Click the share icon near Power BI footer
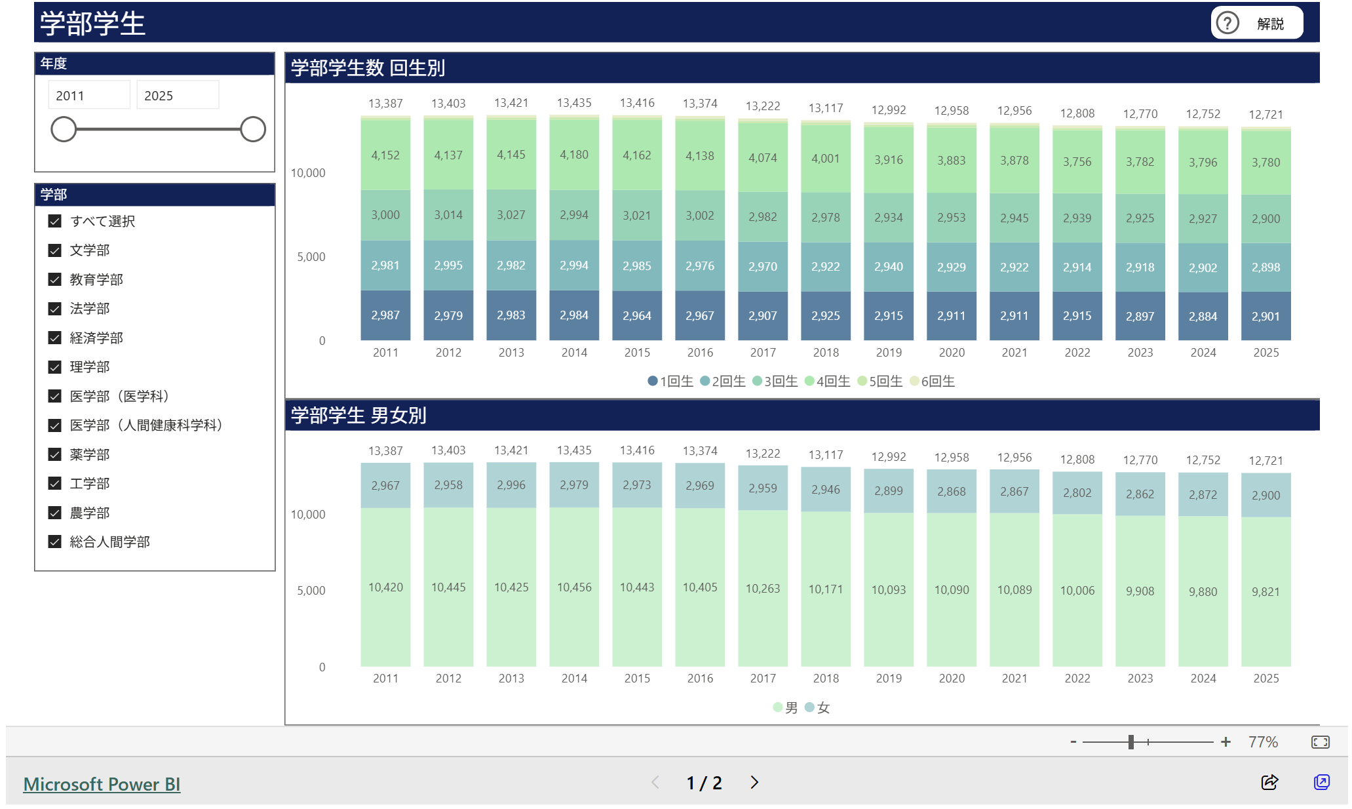 [x=1269, y=782]
